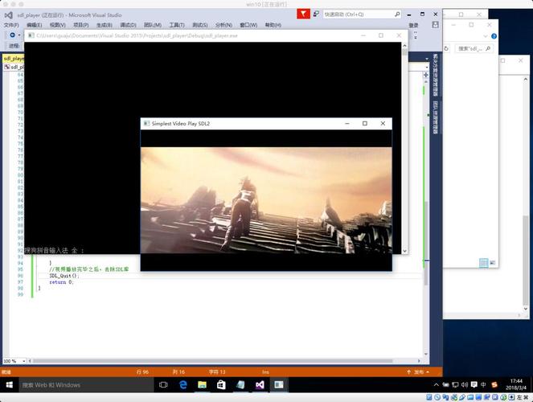533x402 pixels.
Task: Click line indicator 行 96 in status bar
Action: (142, 372)
